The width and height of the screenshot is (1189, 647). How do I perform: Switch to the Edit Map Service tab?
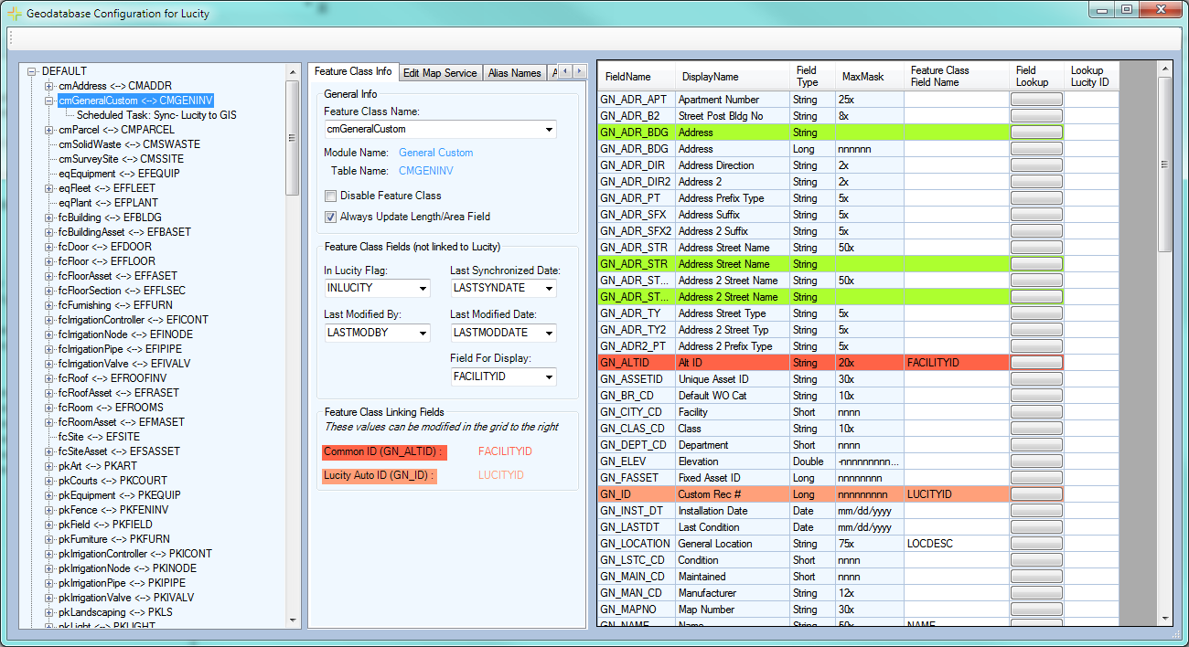[440, 73]
